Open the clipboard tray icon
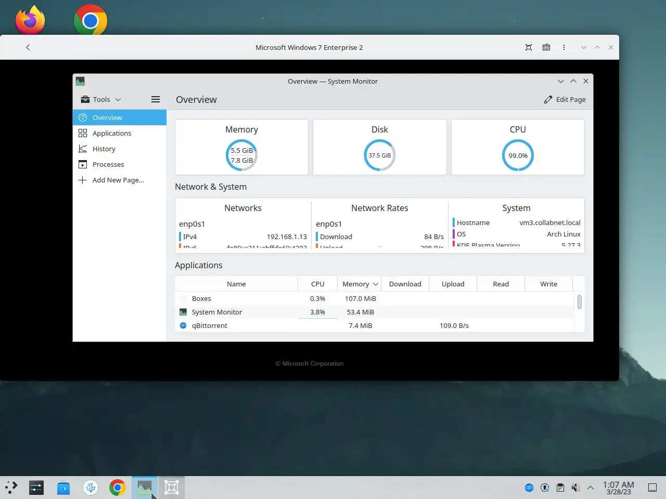This screenshot has height=499, width=666. (x=560, y=488)
